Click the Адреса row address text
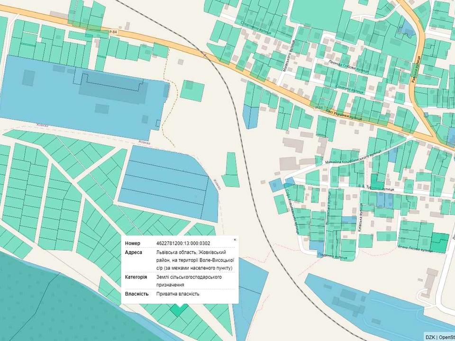Screen dimensions: 455x341 coord(195,260)
